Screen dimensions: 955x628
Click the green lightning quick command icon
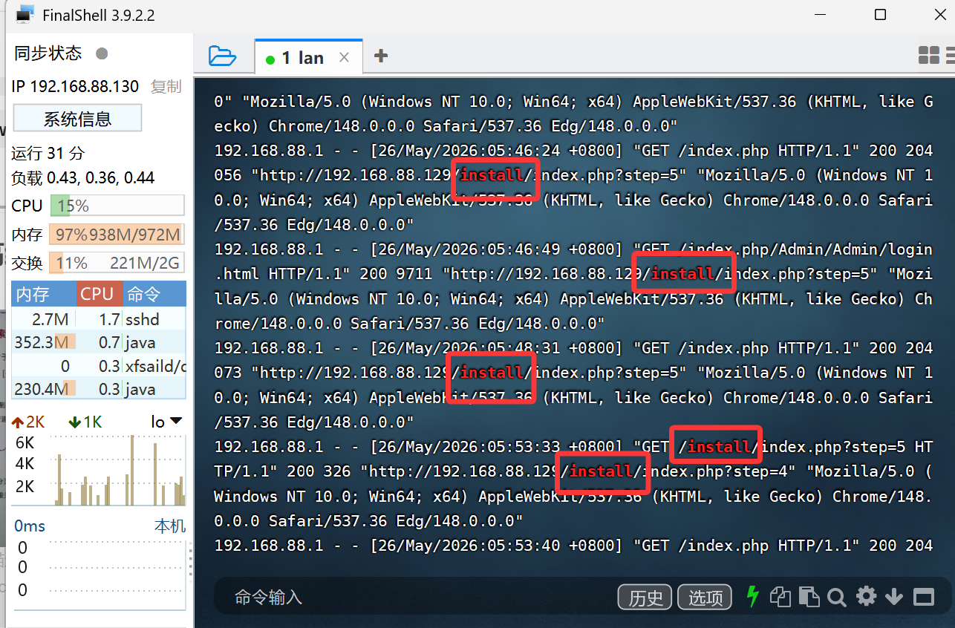pos(753,596)
